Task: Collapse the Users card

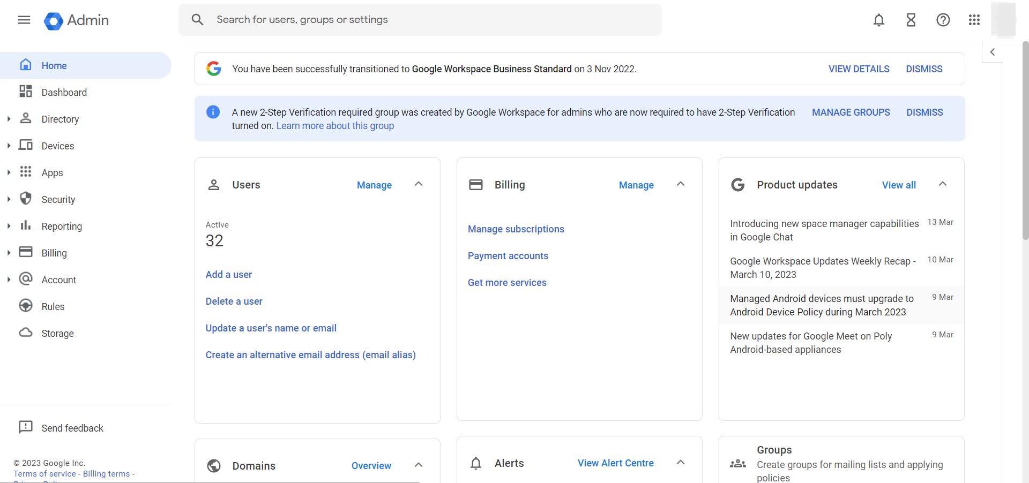Action: coord(419,184)
